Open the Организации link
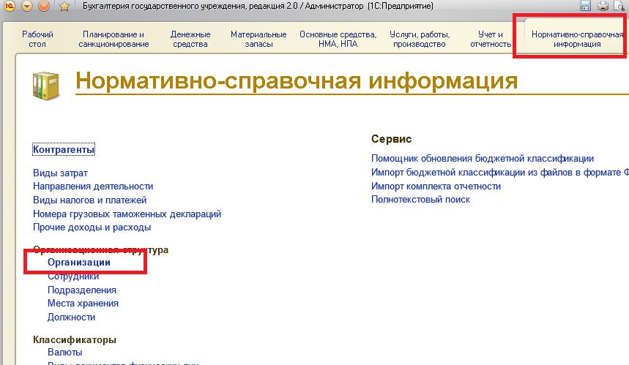This screenshot has height=365, width=629. pyautogui.click(x=78, y=263)
